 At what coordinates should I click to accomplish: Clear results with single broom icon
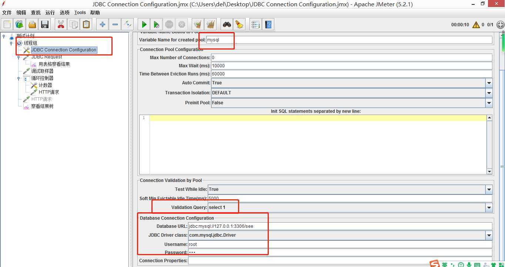click(x=198, y=24)
